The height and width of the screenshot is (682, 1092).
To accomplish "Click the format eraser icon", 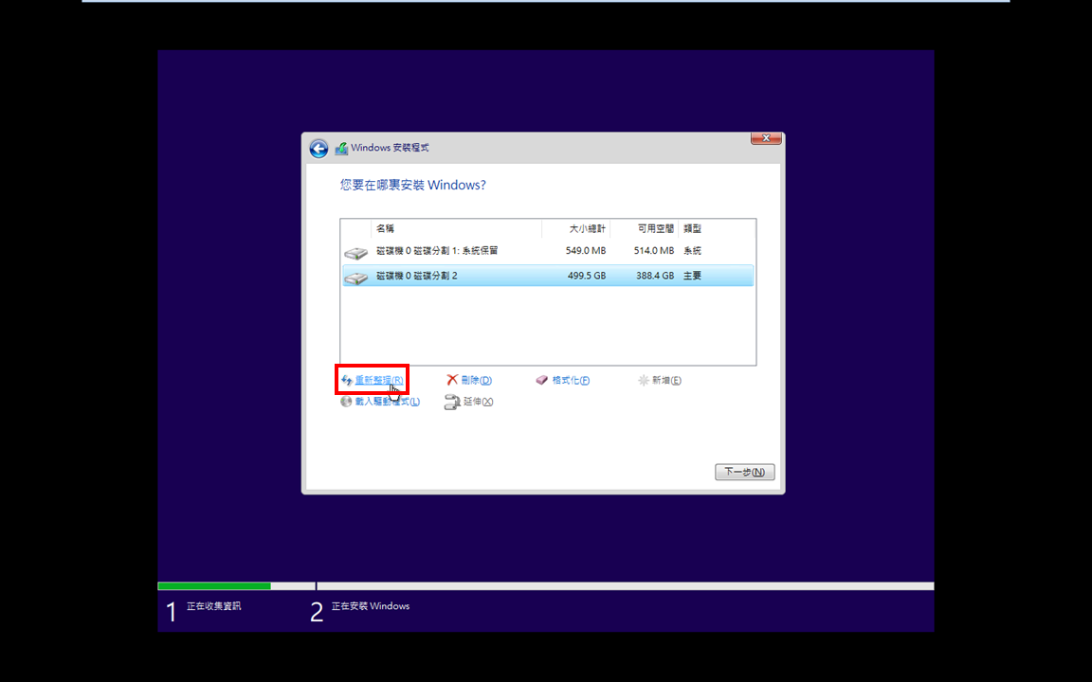I will point(542,380).
